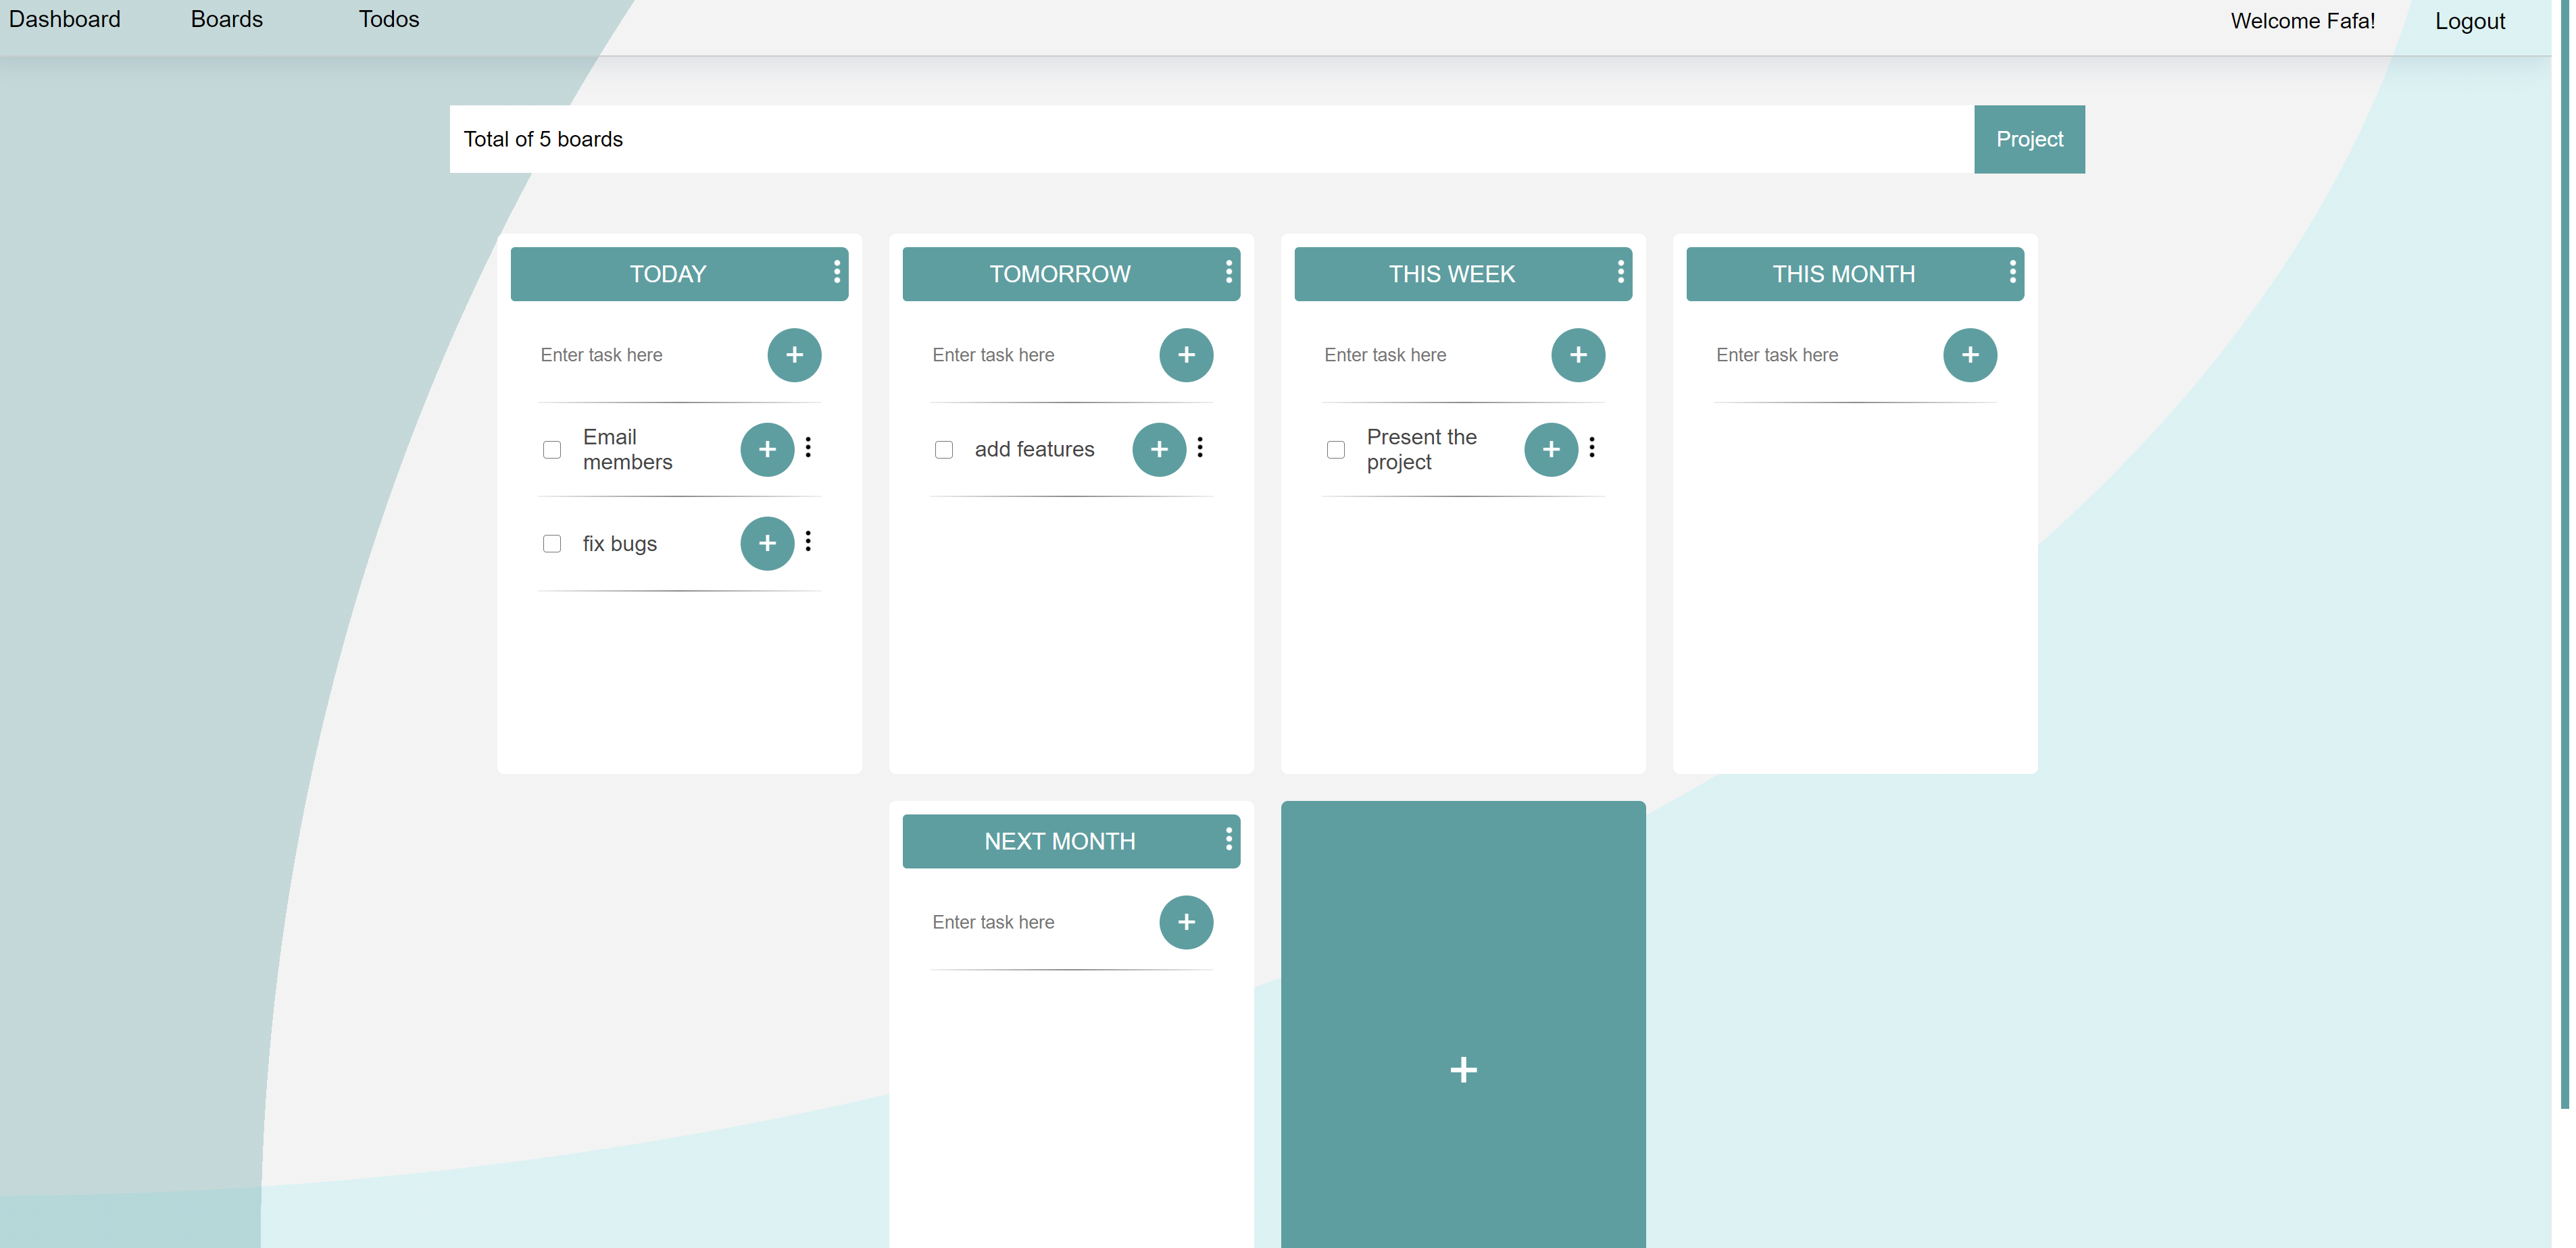Click the plus icon in TODAY's task input
The width and height of the screenshot is (2576, 1248).
[794, 355]
